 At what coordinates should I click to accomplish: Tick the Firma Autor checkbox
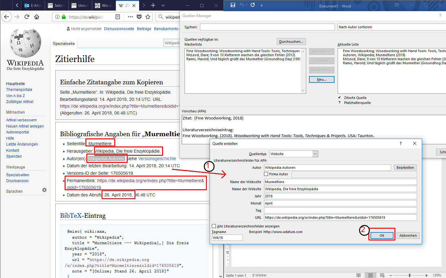point(266,174)
